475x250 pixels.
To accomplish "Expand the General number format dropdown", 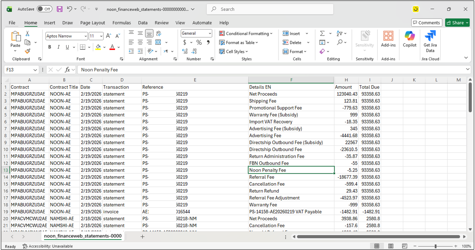I will 210,34.
